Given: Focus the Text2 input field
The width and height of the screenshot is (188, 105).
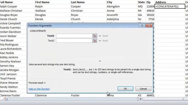Looking at the screenshot, I should tap(74, 41).
